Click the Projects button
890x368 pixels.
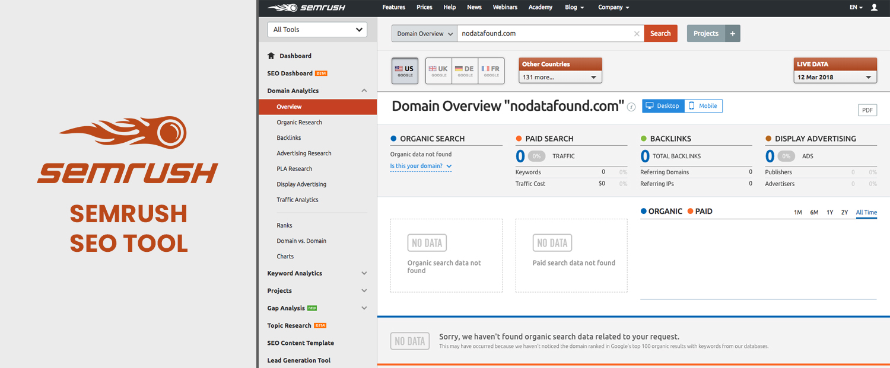tap(706, 34)
